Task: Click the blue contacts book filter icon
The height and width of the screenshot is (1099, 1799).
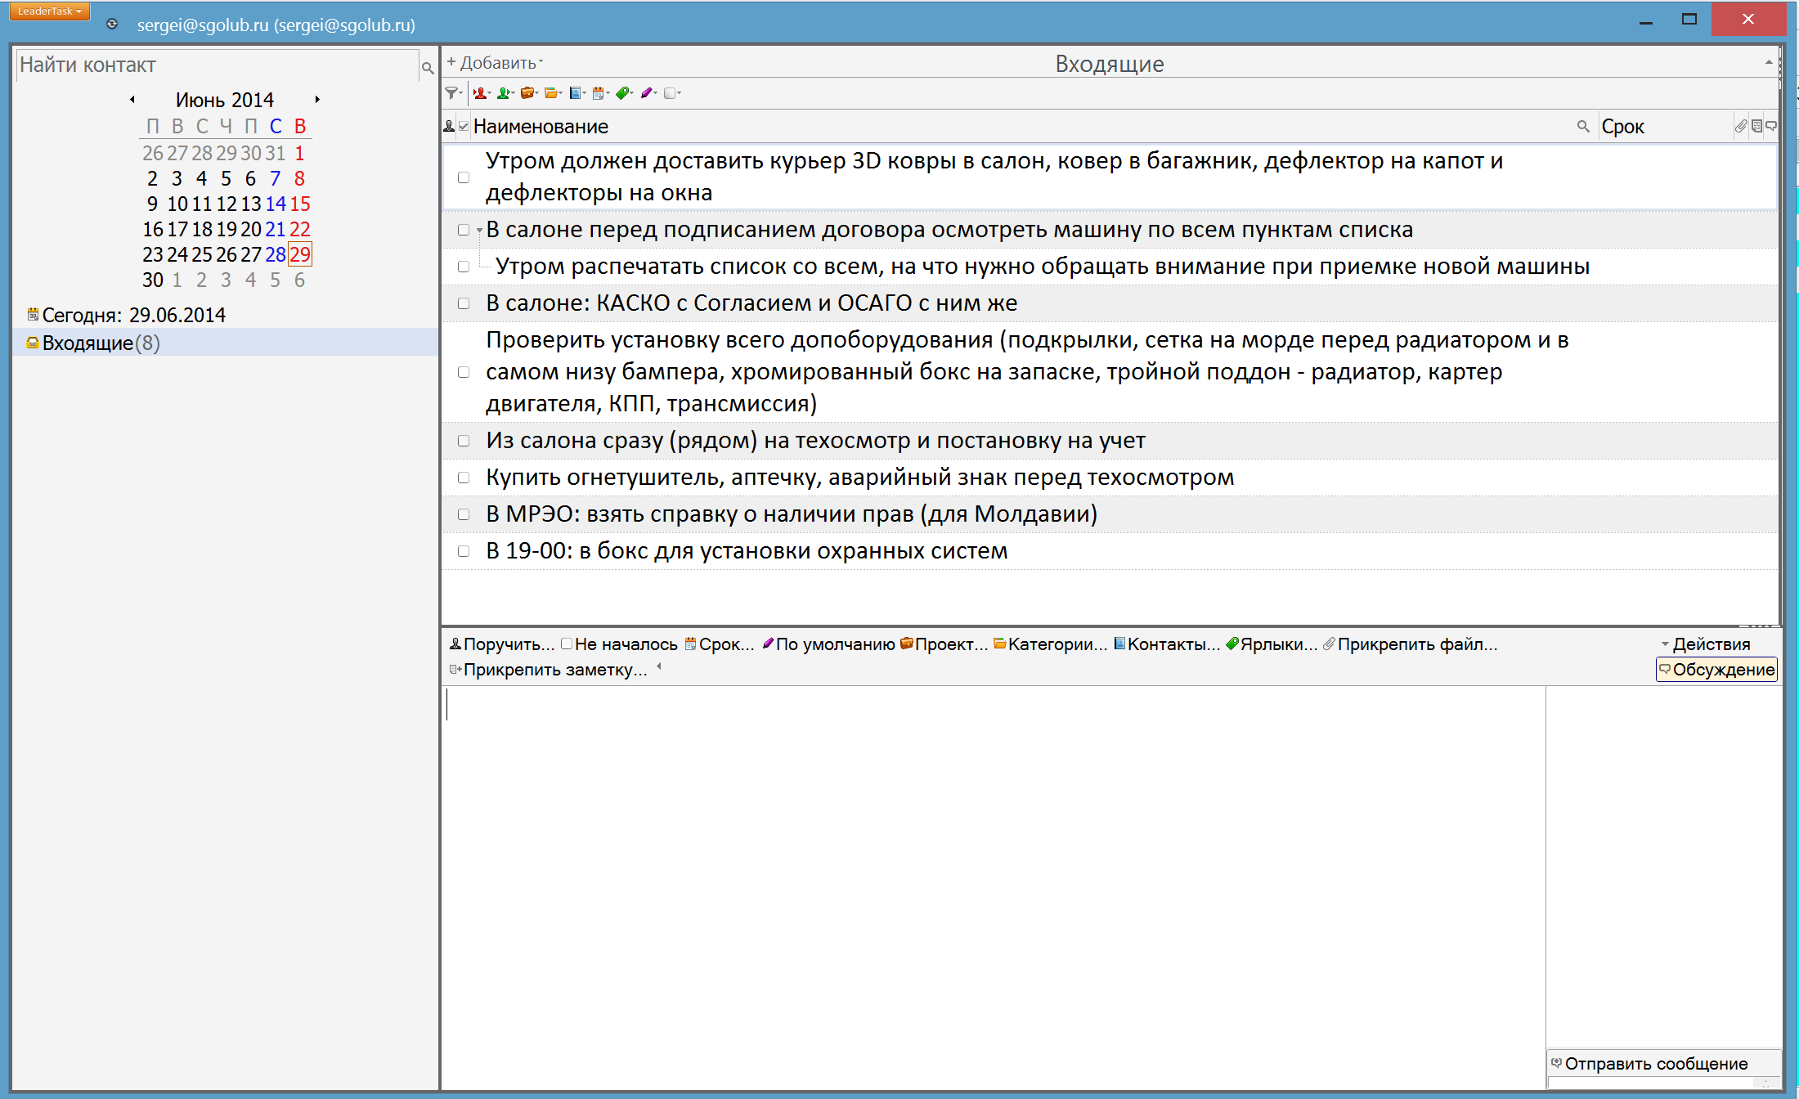Action: pos(576,93)
